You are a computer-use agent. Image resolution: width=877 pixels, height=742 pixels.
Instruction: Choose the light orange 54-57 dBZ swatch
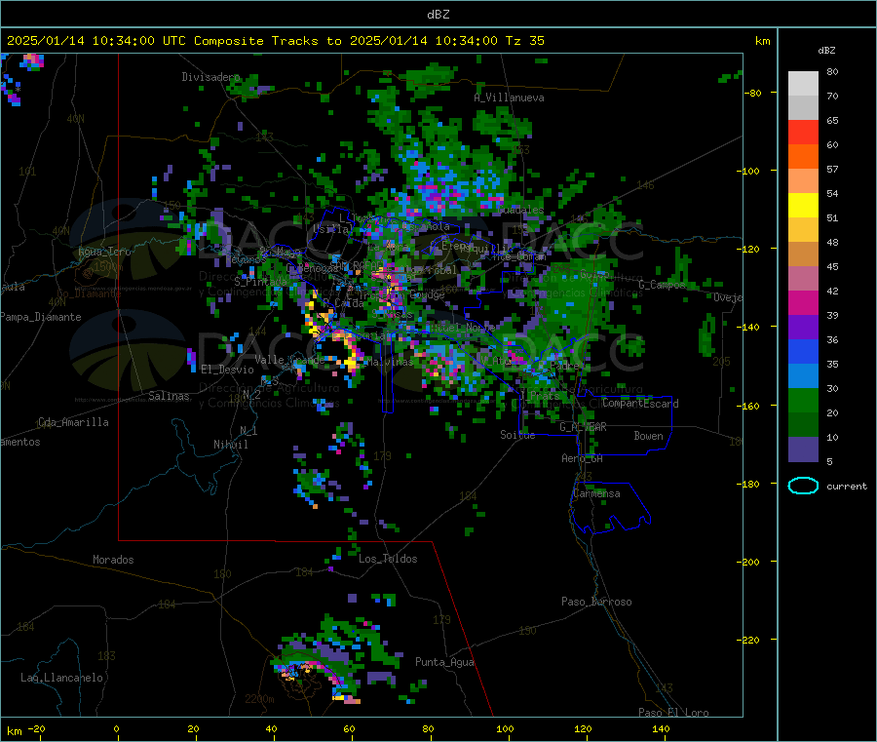click(x=803, y=181)
